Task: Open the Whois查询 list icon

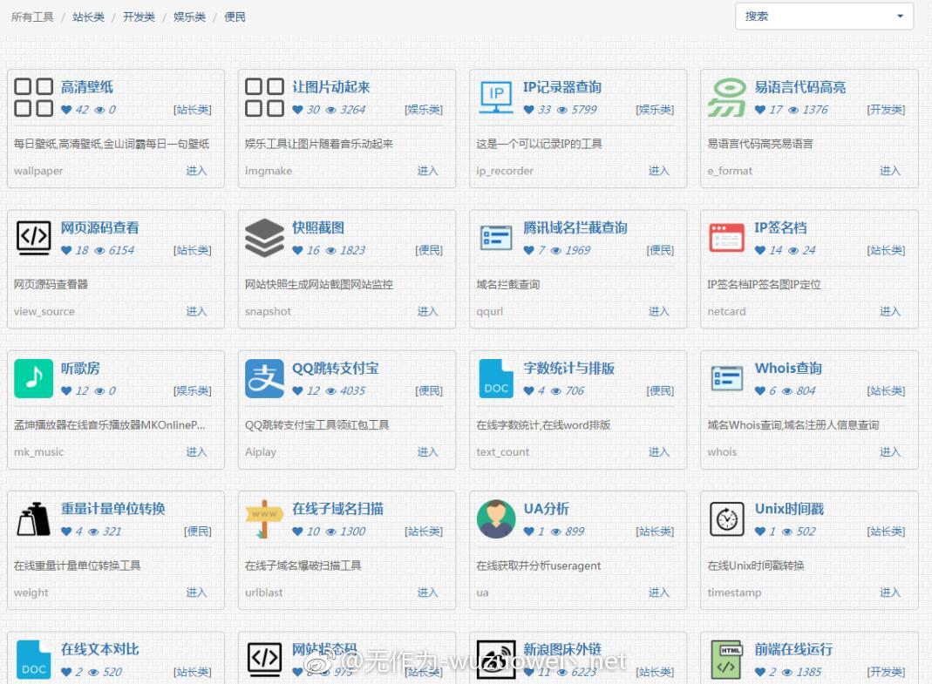Action: point(726,377)
